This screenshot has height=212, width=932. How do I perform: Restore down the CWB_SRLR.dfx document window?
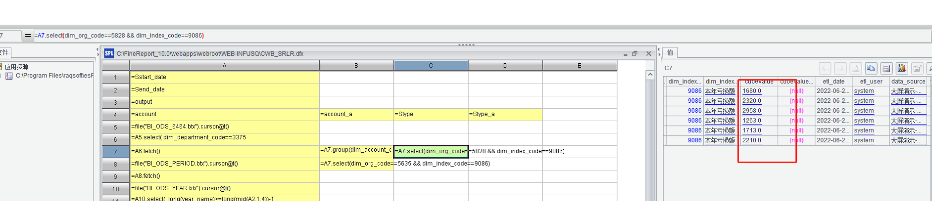tap(635, 53)
